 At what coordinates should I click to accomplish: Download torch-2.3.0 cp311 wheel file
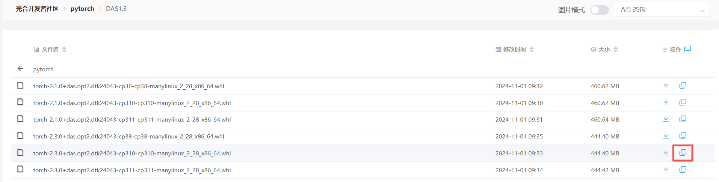click(x=666, y=170)
